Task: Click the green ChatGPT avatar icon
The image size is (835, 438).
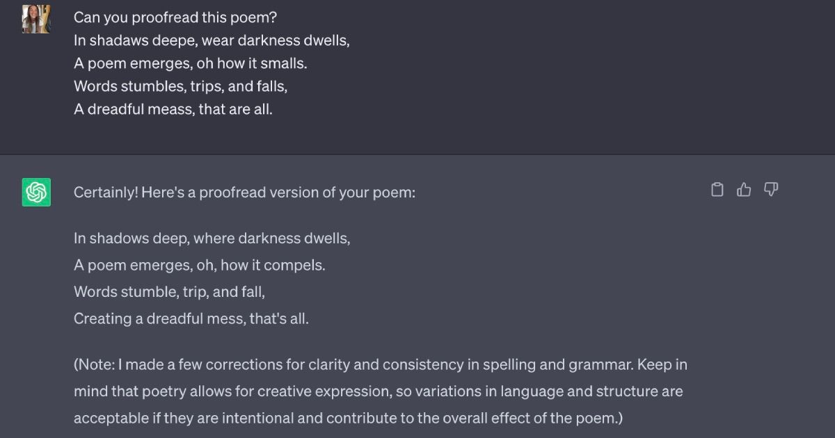Action: tap(35, 192)
